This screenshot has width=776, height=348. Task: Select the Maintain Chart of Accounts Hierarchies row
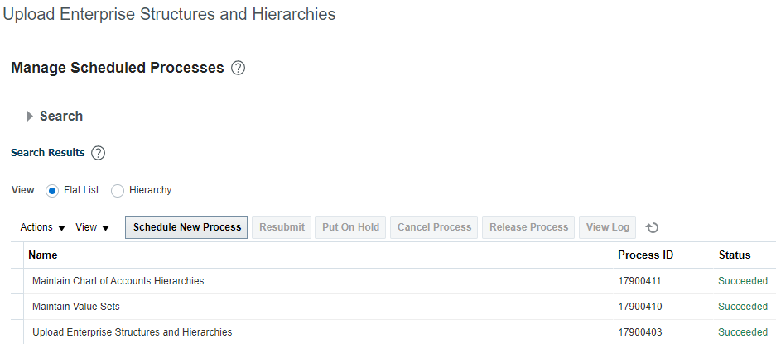click(393, 281)
